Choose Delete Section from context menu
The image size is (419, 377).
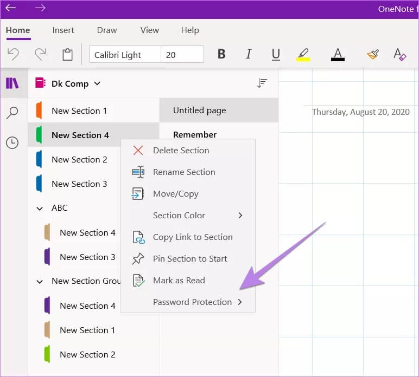coord(181,150)
